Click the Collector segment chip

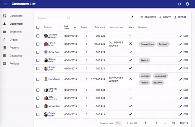pyautogui.click(x=145, y=76)
